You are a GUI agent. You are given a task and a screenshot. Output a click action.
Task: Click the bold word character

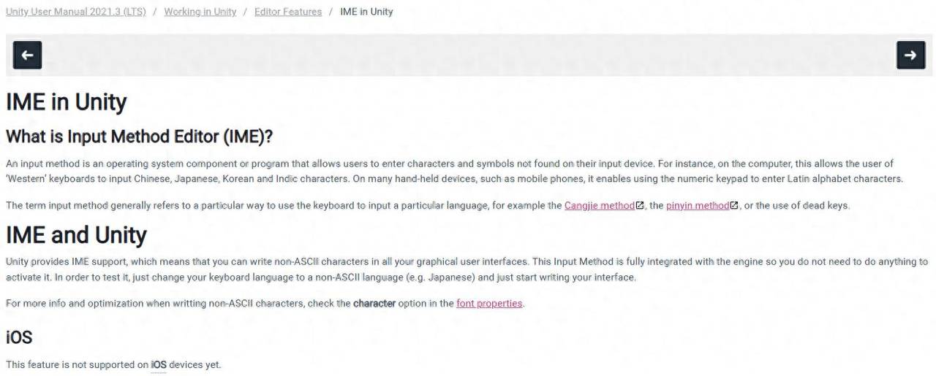click(374, 303)
